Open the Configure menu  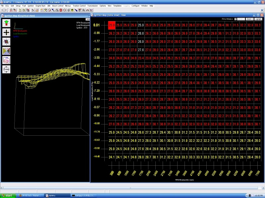click(135, 6)
